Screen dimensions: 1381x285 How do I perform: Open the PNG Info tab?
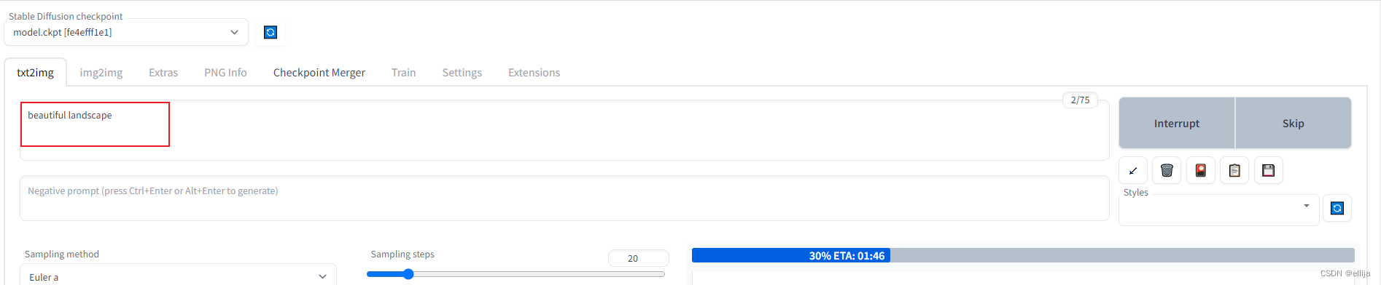click(225, 73)
